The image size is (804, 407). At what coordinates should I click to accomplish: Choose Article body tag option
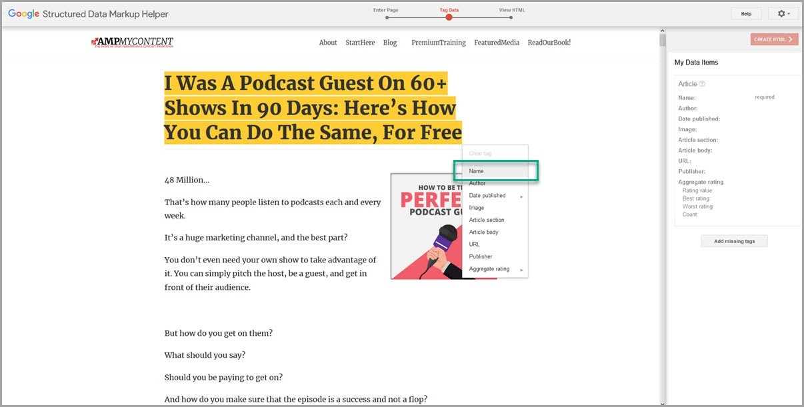[483, 232]
